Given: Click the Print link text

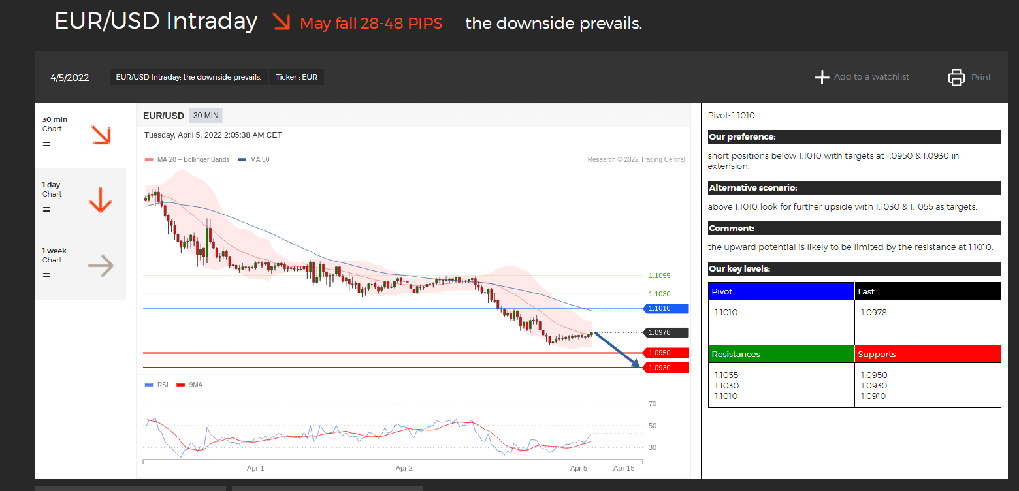Looking at the screenshot, I should (981, 77).
